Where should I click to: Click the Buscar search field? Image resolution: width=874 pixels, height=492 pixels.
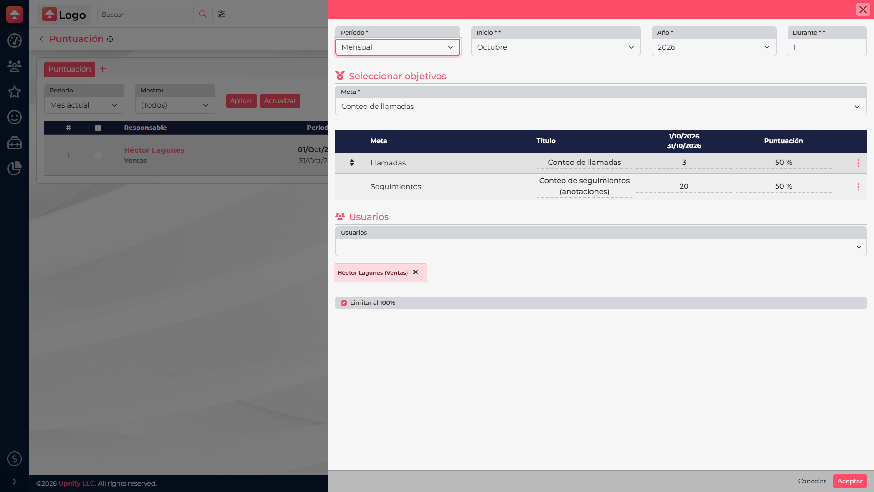point(146,15)
